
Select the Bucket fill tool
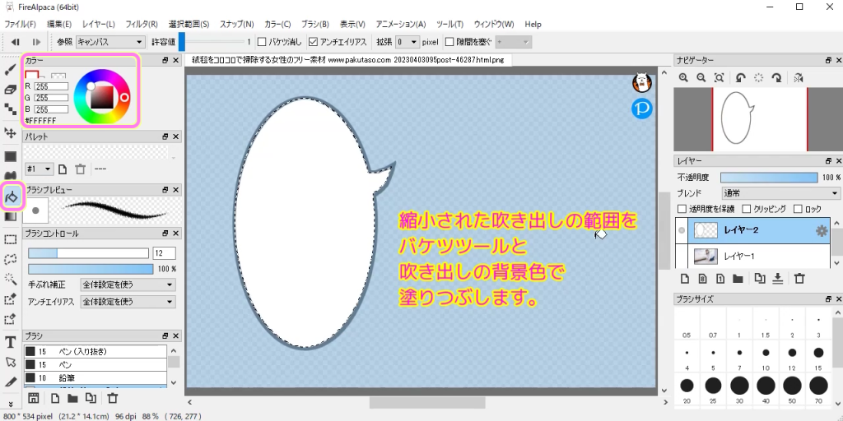(12, 197)
